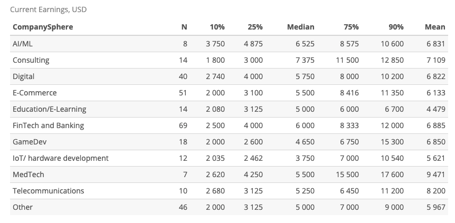Image resolution: width=455 pixels, height=223 pixels.
Task: Click the 75% column header
Action: pos(351,27)
